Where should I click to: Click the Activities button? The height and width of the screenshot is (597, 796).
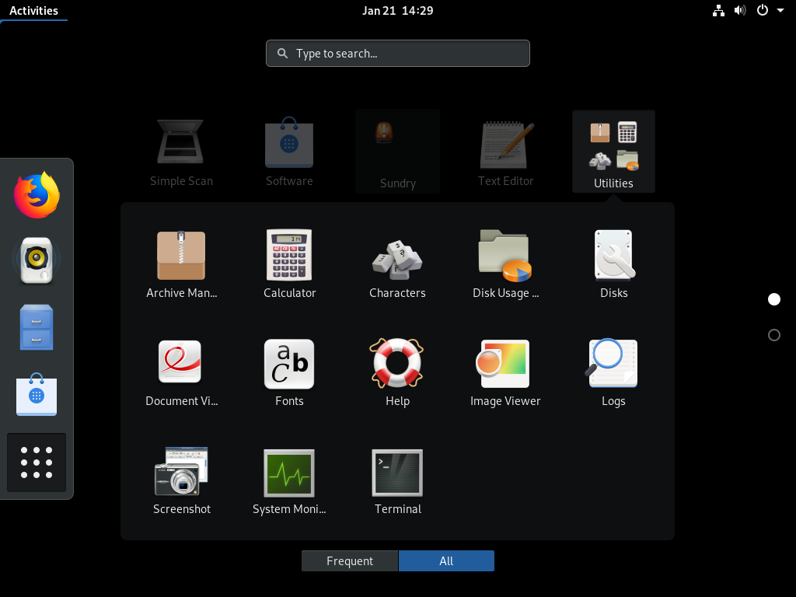point(33,11)
